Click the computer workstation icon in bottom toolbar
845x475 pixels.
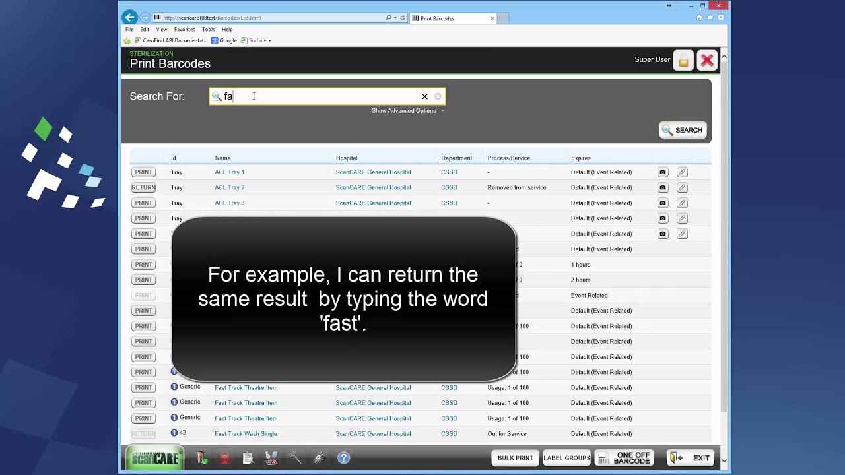click(x=271, y=458)
